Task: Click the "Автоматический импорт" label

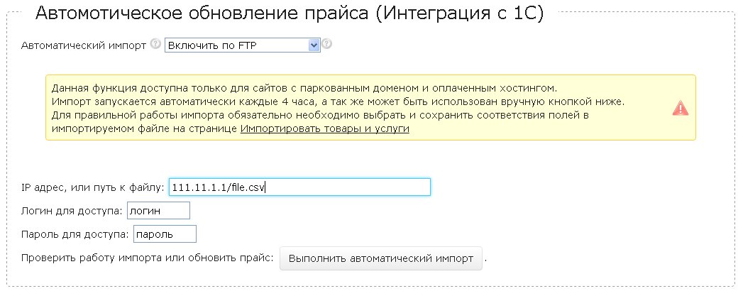Action: click(84, 45)
